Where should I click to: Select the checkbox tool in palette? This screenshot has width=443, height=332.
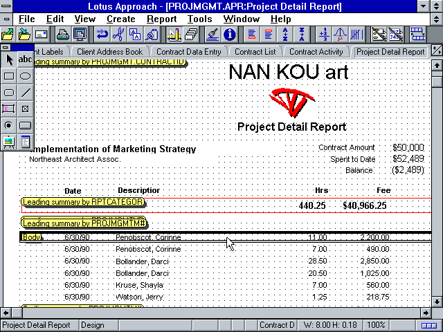(26, 109)
